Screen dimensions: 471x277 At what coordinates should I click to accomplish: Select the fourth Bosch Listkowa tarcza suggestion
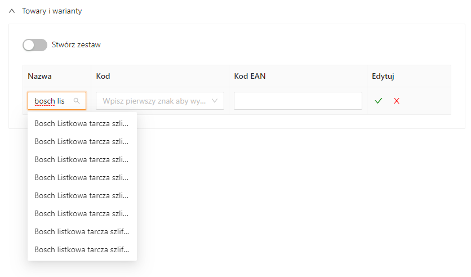[82, 177]
